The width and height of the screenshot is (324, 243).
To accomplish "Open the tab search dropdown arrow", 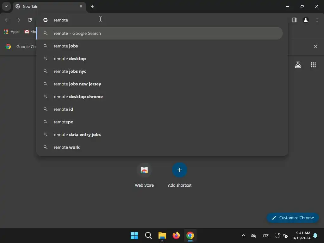I will pyautogui.click(x=6, y=6).
